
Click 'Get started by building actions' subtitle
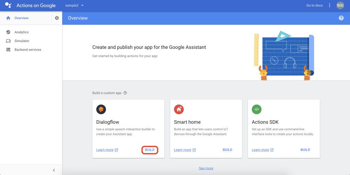[125, 56]
